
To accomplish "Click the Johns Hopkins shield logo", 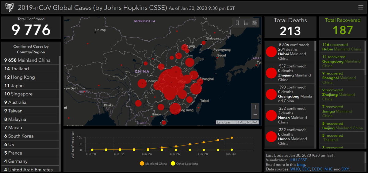I will pyautogui.click(x=9, y=7).
